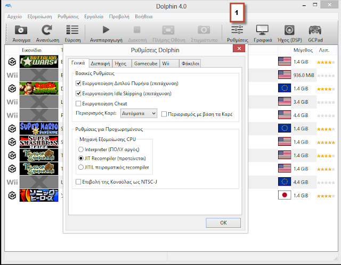Viewport: 341px width, 265px height.
Task: Click the Japan flag in the last row
Action: pos(285,195)
